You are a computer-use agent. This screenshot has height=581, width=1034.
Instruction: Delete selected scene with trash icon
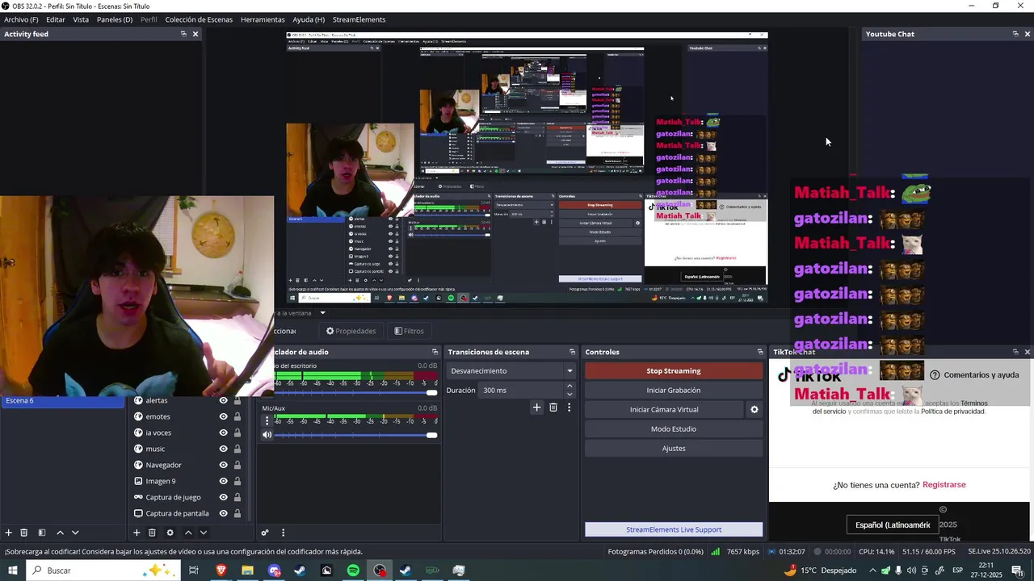tap(24, 533)
